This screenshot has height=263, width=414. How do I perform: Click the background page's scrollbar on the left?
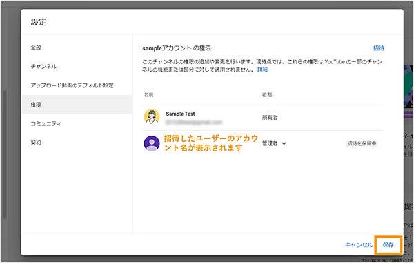pos(4,155)
